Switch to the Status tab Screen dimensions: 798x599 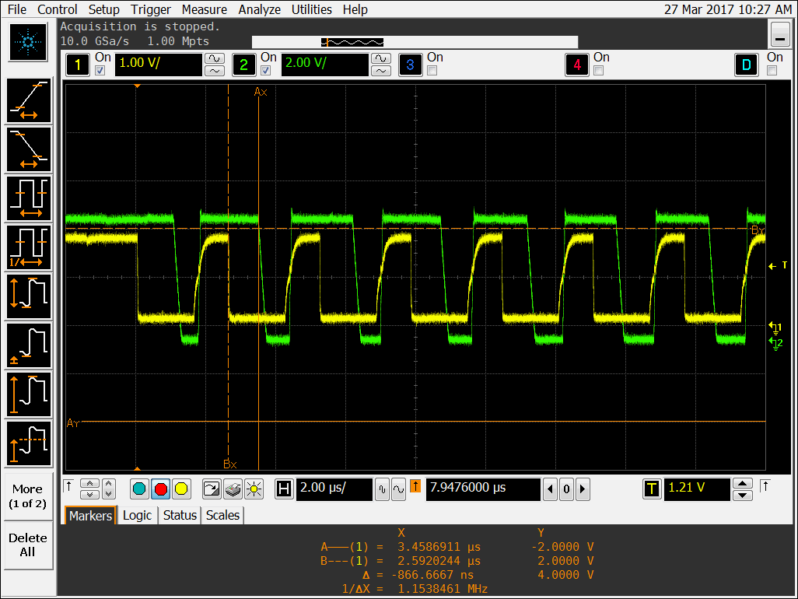[180, 516]
